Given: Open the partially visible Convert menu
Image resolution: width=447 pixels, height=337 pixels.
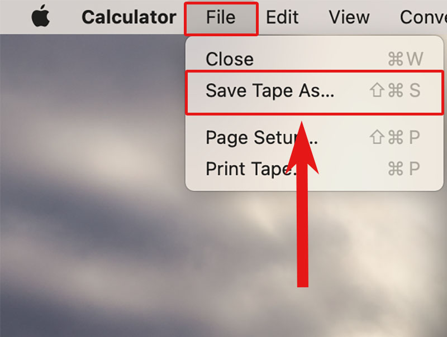Looking at the screenshot, I should (423, 17).
